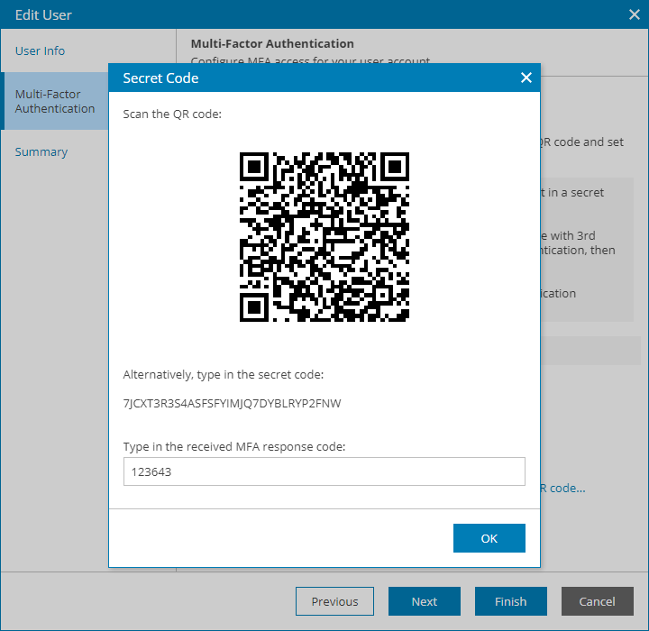The height and width of the screenshot is (631, 649).
Task: Click 'Type in the received MFA response code:' label
Action: tap(234, 446)
